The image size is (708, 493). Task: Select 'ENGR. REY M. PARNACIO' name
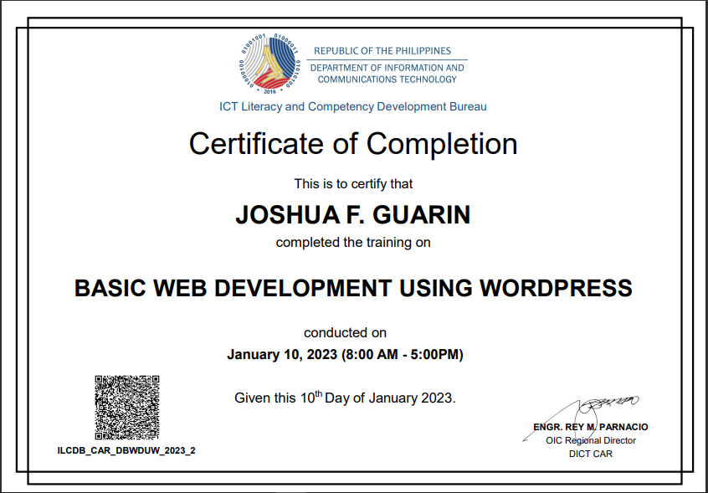[x=591, y=427]
